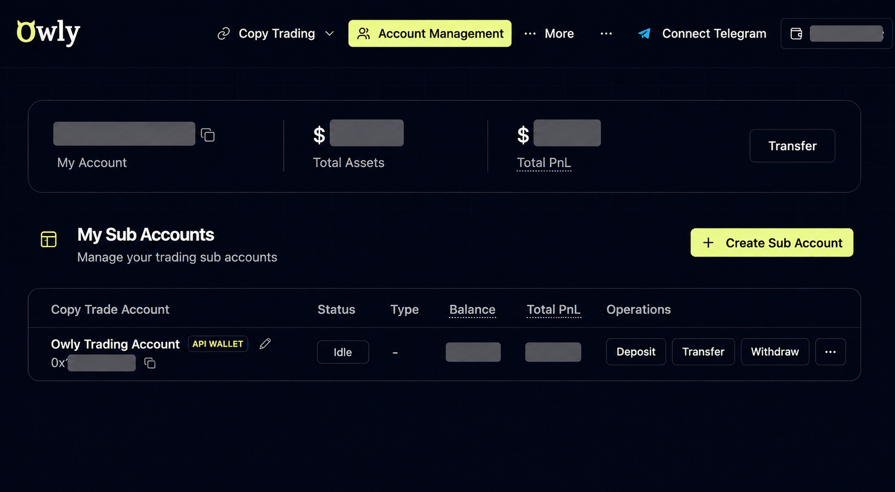This screenshot has width=895, height=492.
Task: Click the Account Management people icon
Action: (364, 33)
